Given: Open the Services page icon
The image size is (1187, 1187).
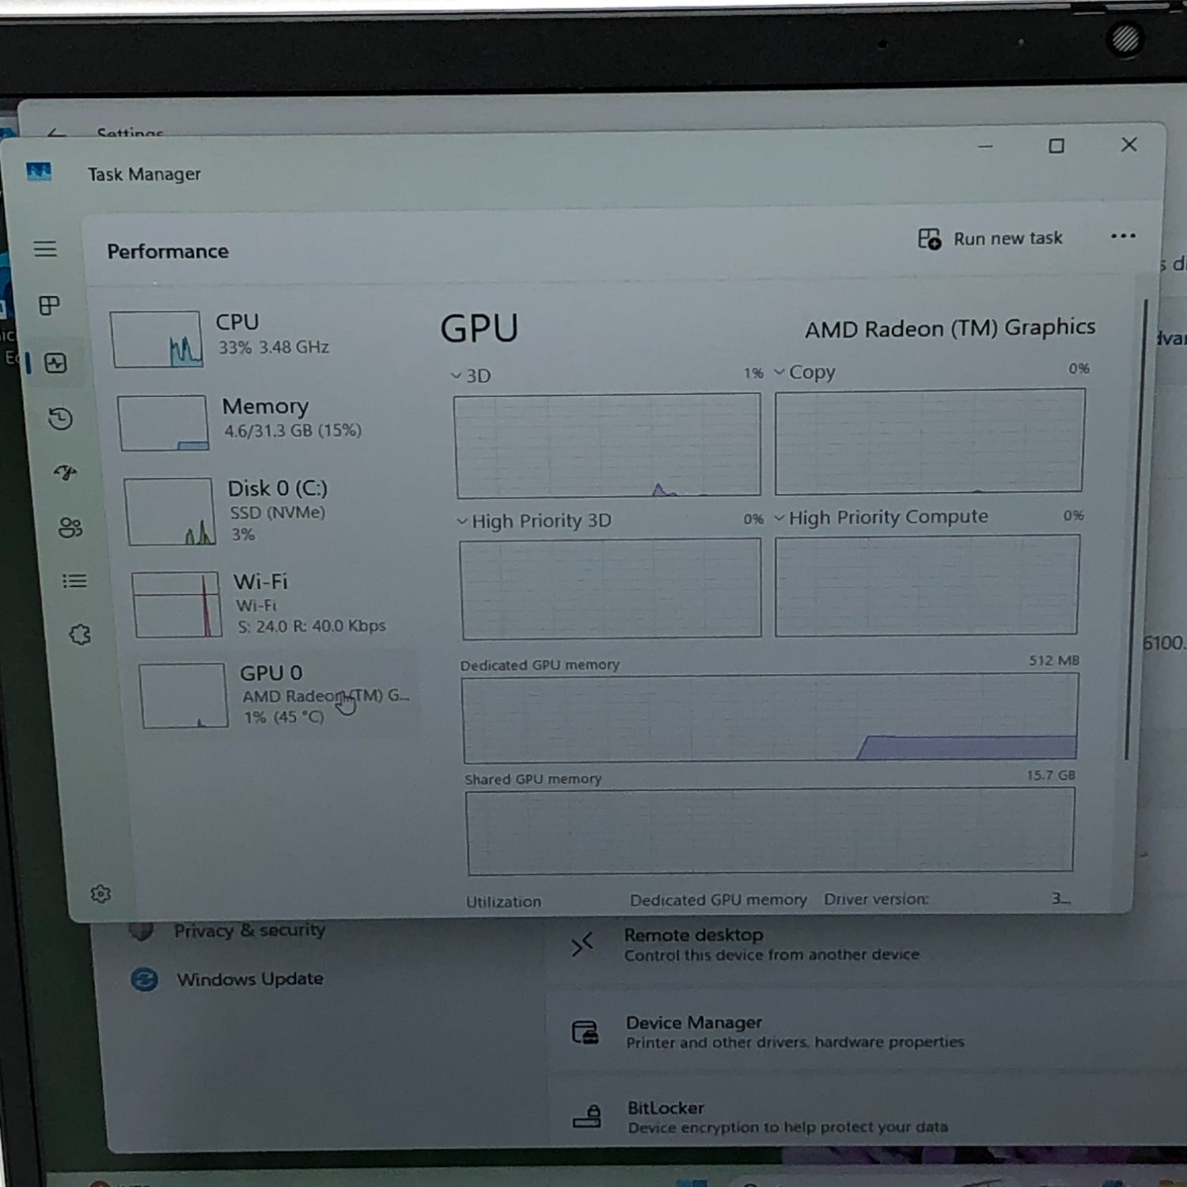Looking at the screenshot, I should [80, 635].
